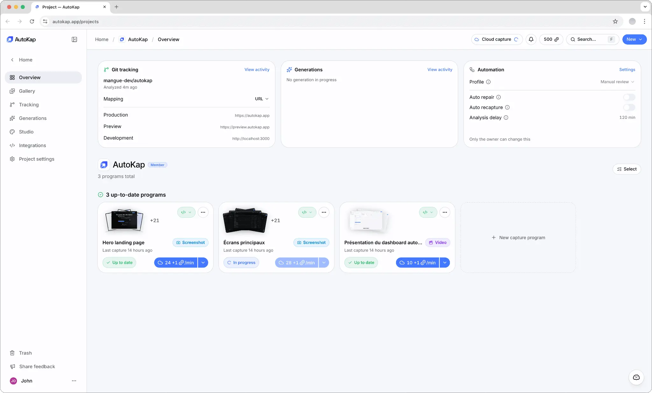Open a new browser tab

(117, 7)
